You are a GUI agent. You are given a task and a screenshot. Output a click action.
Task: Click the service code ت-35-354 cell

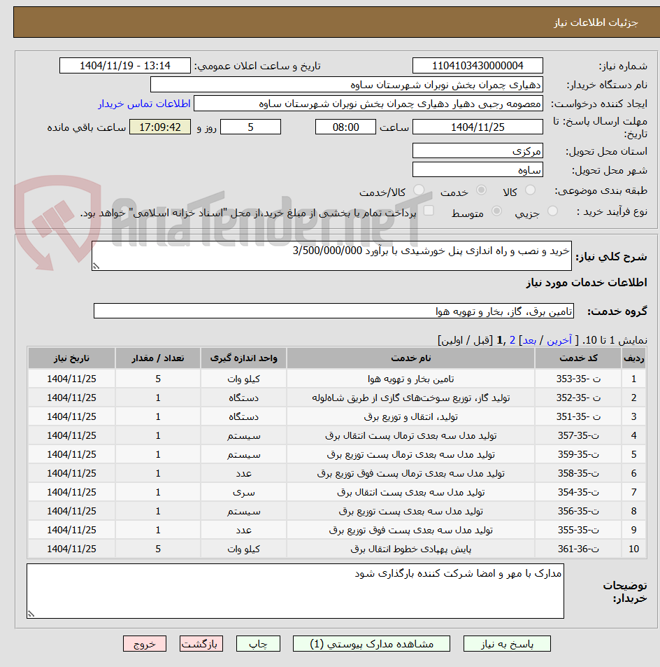(x=578, y=492)
